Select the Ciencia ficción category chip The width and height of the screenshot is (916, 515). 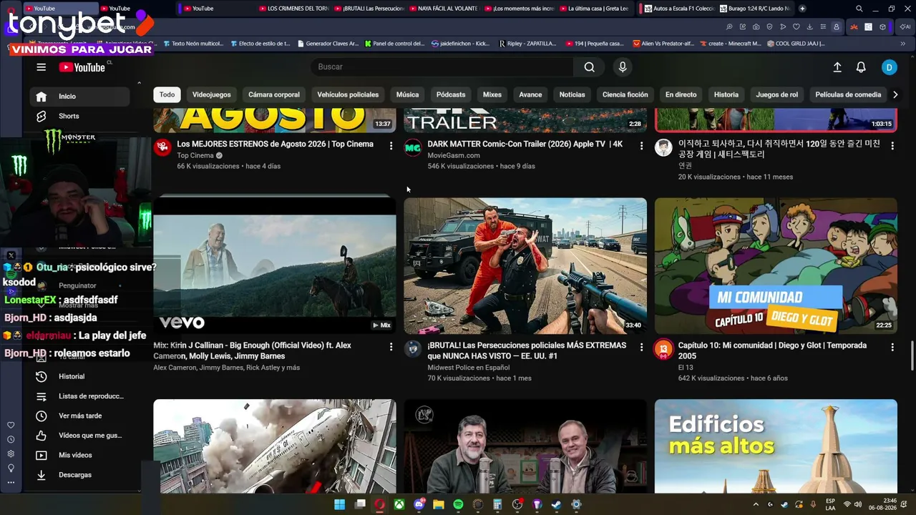625,94
